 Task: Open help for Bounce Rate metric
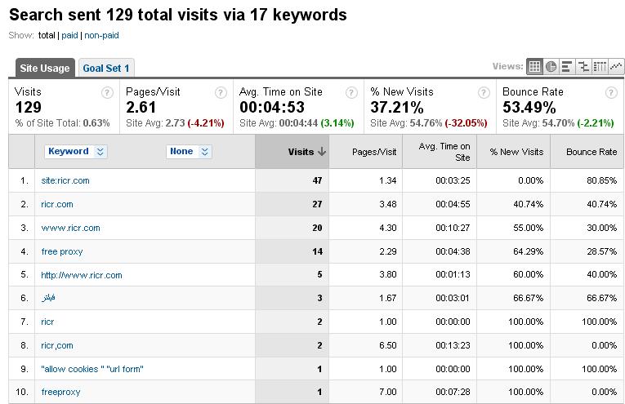pyautogui.click(x=611, y=93)
